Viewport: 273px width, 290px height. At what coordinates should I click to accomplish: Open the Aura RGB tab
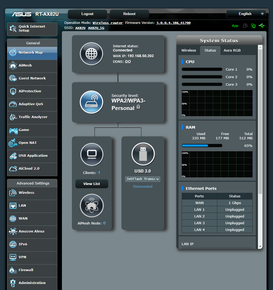click(x=232, y=50)
